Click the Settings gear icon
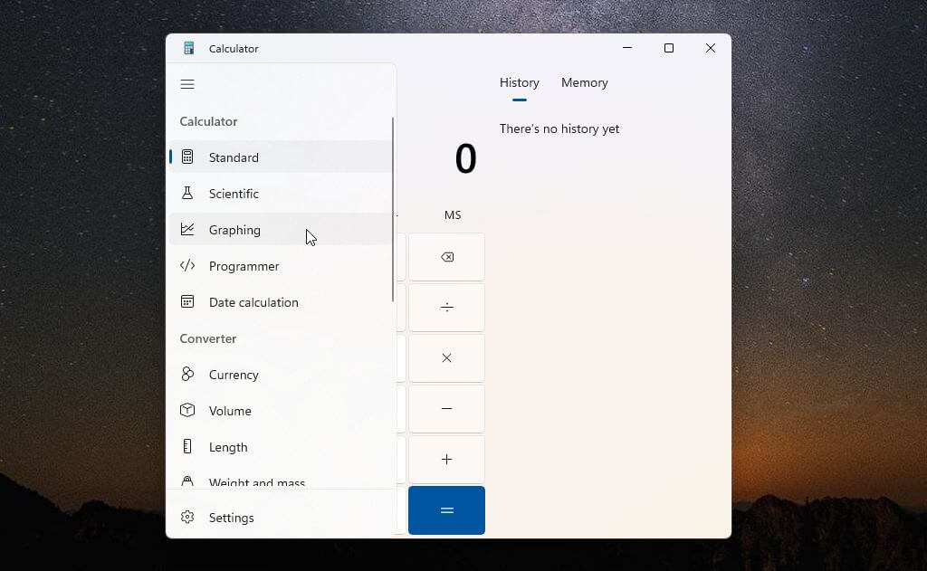Screen dimensions: 927x571 click(187, 517)
